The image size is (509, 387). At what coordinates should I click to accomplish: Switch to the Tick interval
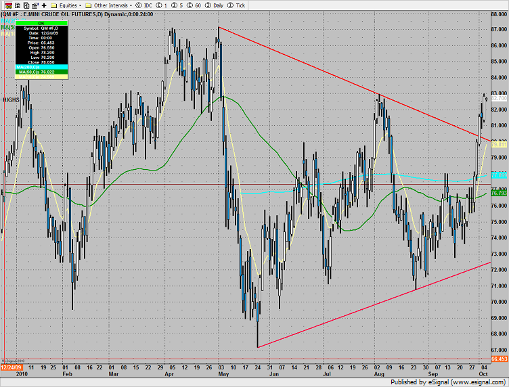click(x=236, y=5)
